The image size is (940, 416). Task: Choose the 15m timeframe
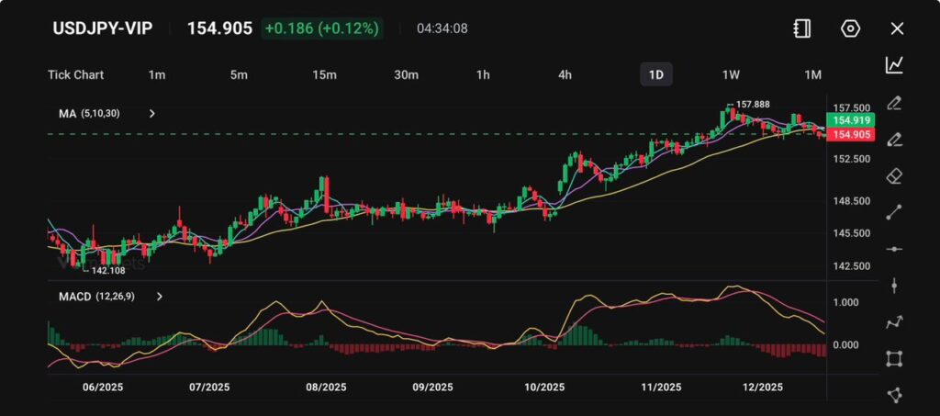point(323,74)
